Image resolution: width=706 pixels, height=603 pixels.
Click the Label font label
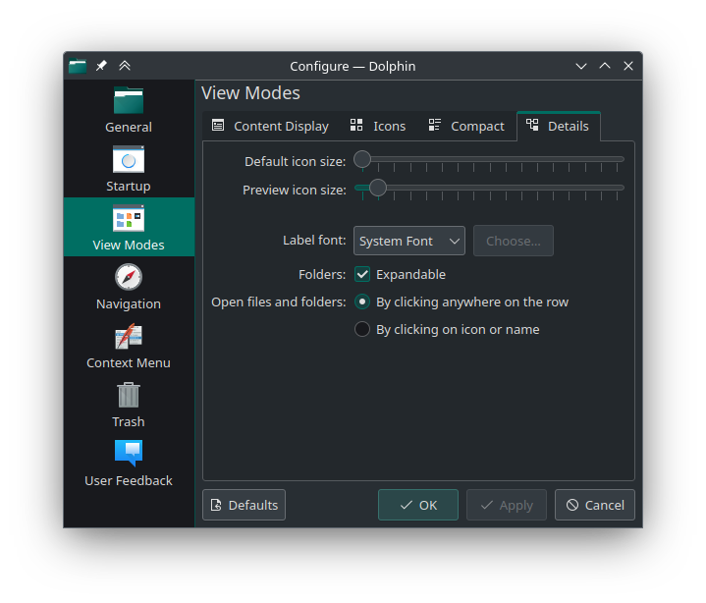[x=314, y=240]
